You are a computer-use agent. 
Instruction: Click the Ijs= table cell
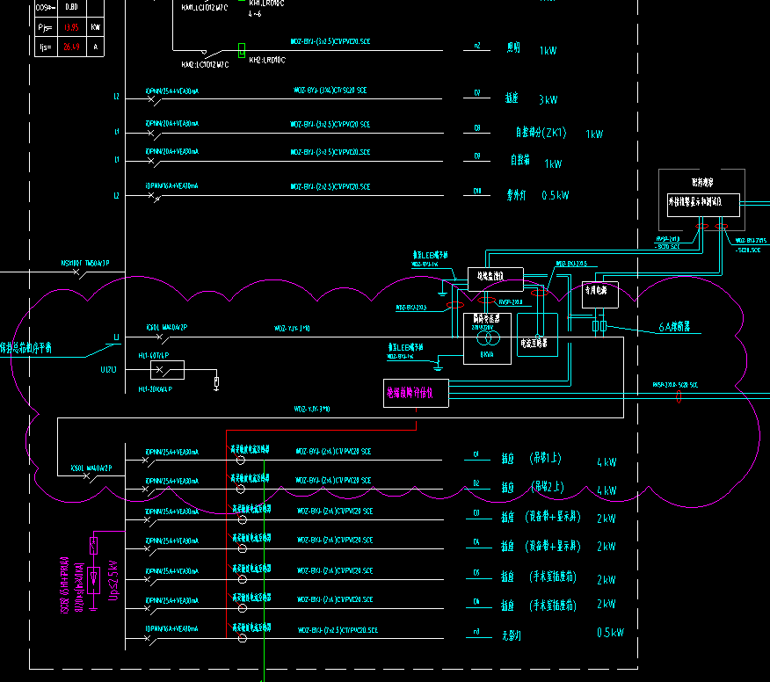[46, 47]
